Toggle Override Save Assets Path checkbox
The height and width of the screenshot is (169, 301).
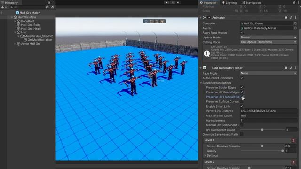point(242,134)
